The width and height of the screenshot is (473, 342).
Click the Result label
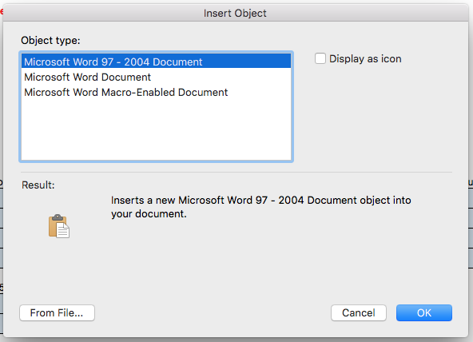(x=38, y=185)
